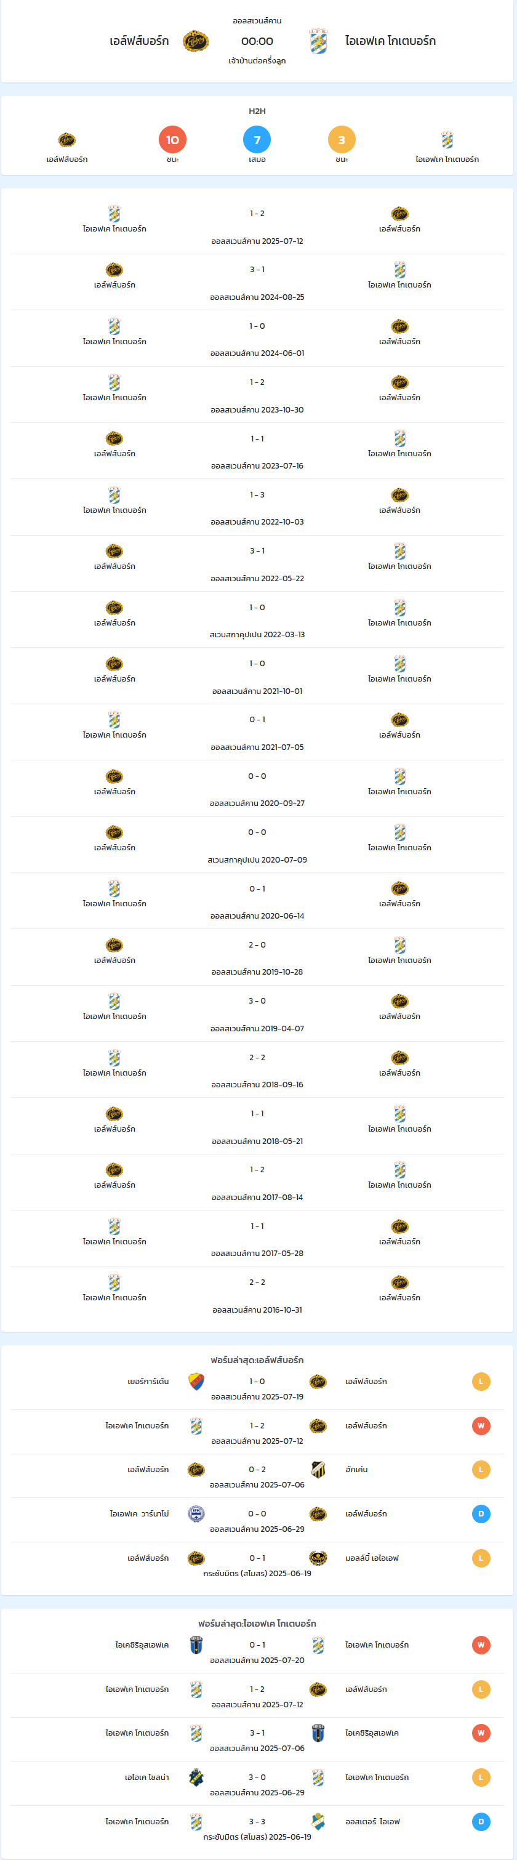Click the red 10 wins circle in H2H

tap(172, 139)
